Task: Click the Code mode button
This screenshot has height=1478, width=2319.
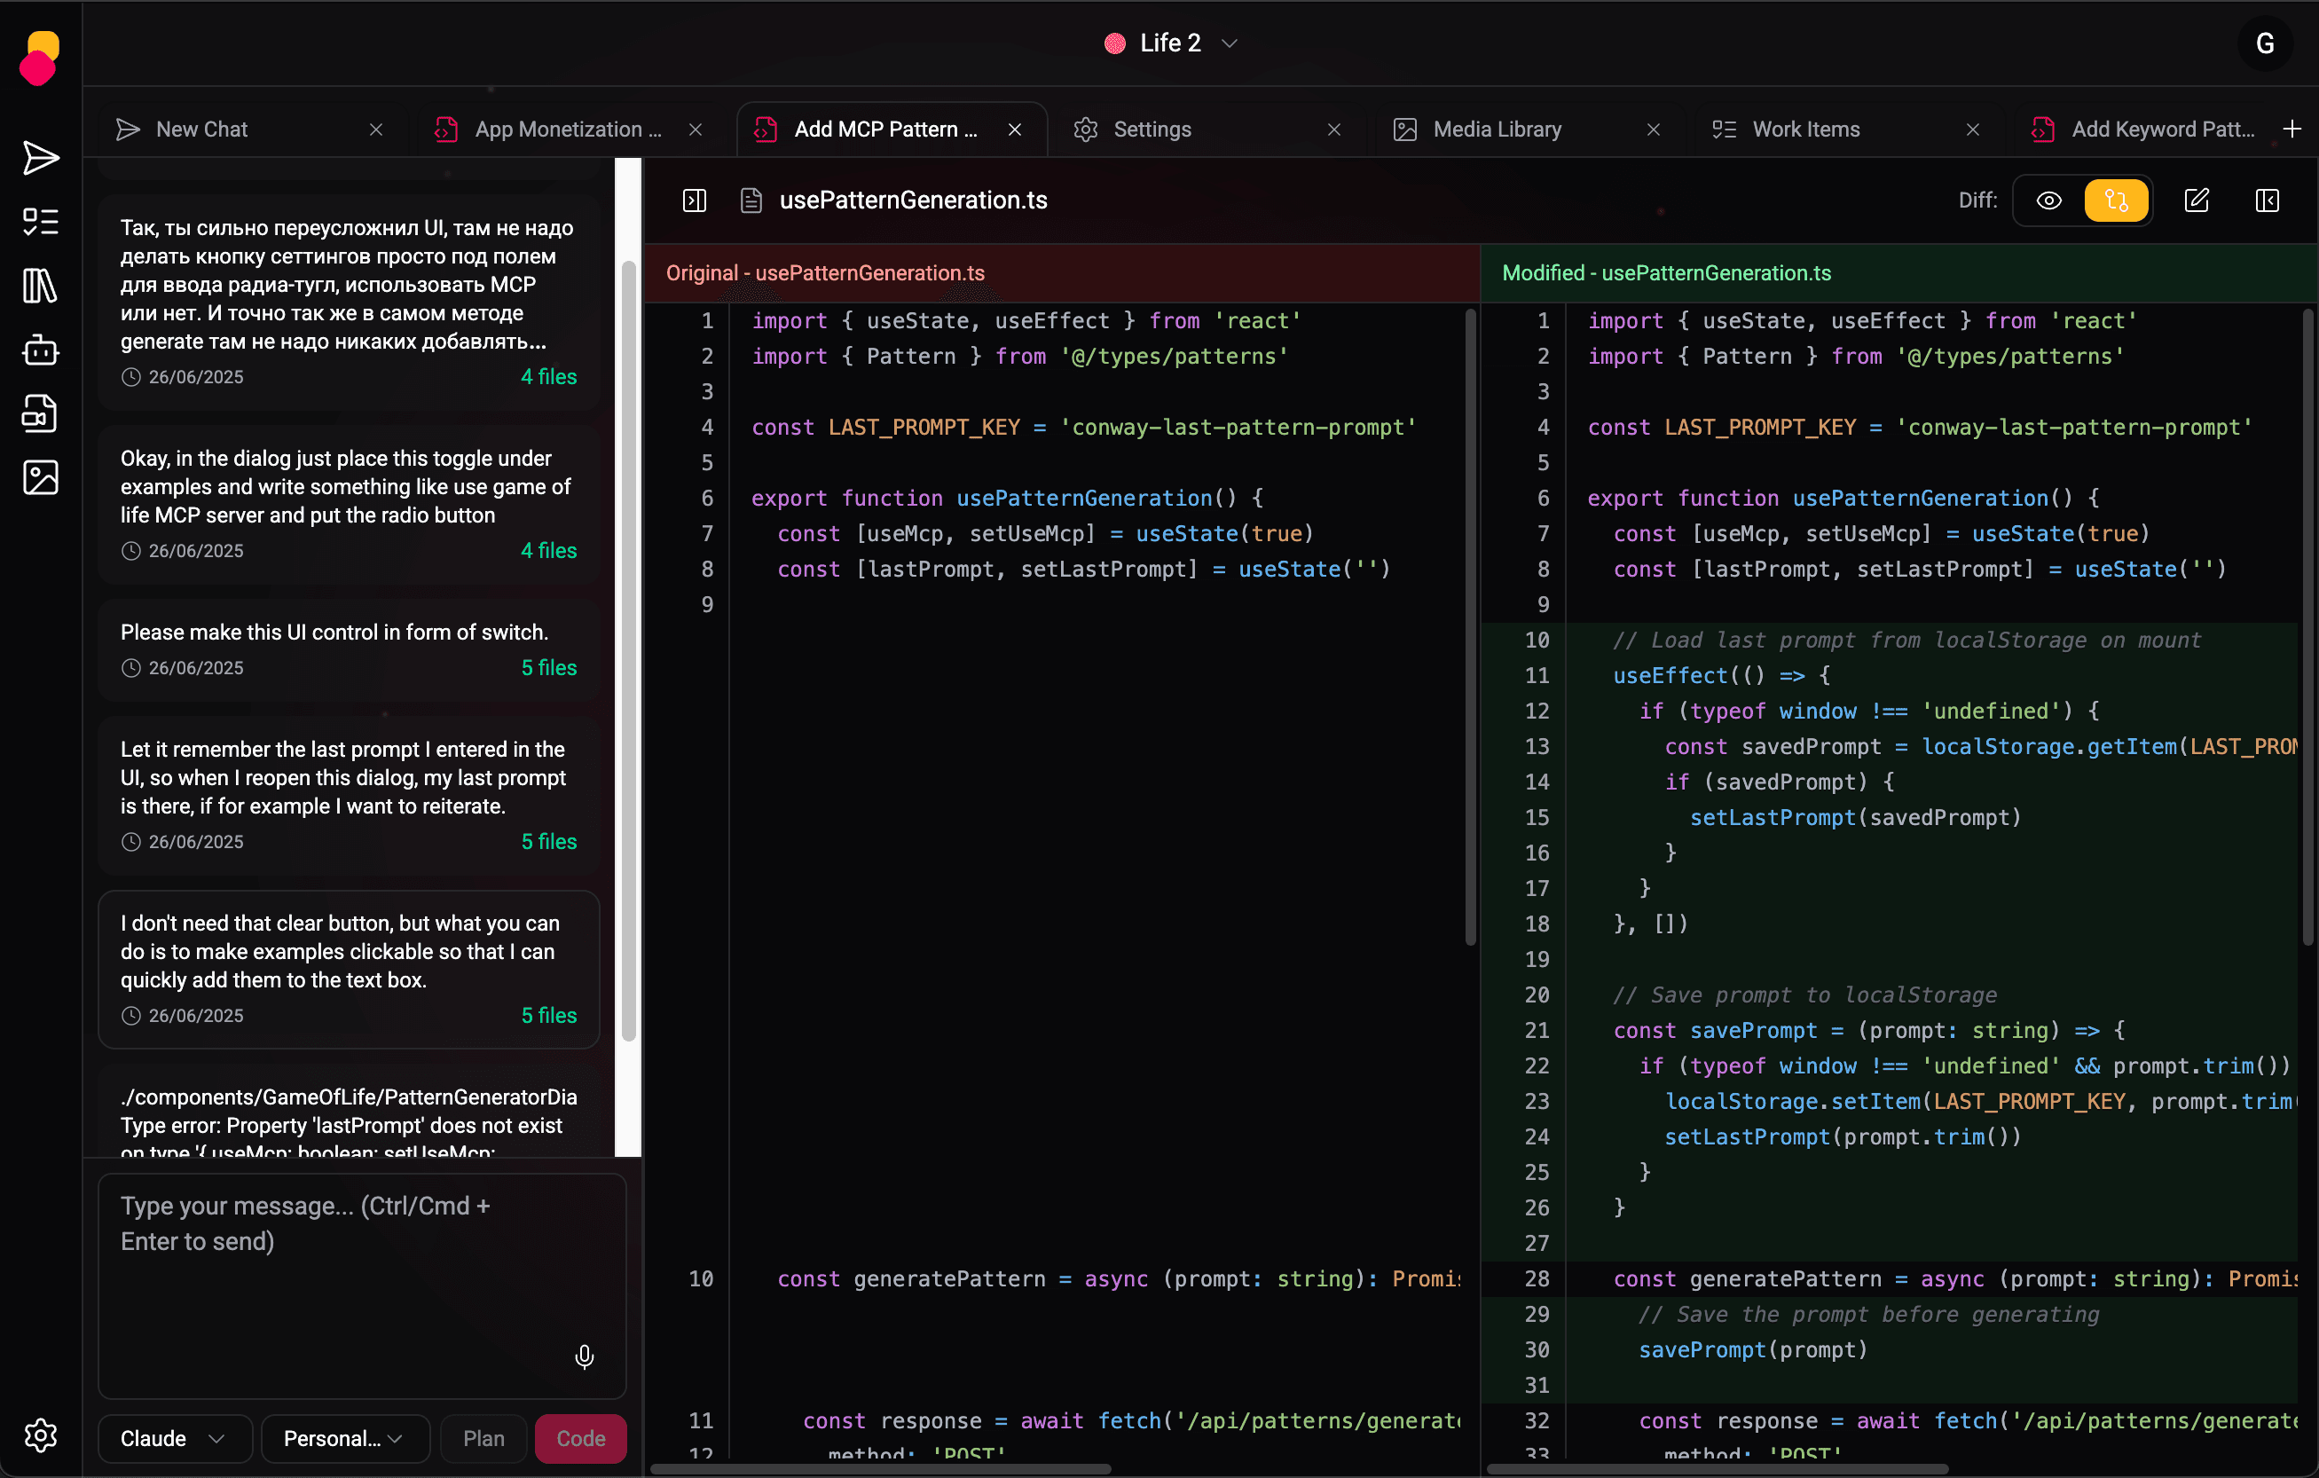Action: point(581,1439)
